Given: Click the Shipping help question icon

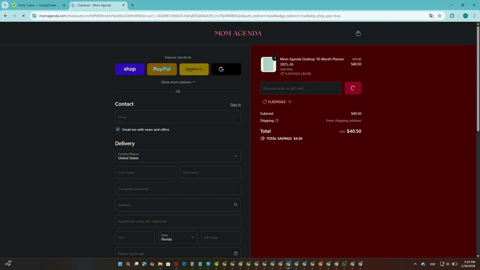Looking at the screenshot, I should 277,121.
